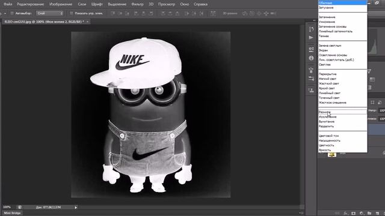385x216 pixels.
Task: Open the Move tool preset picker arrow
Action: click(x=5, y=13)
